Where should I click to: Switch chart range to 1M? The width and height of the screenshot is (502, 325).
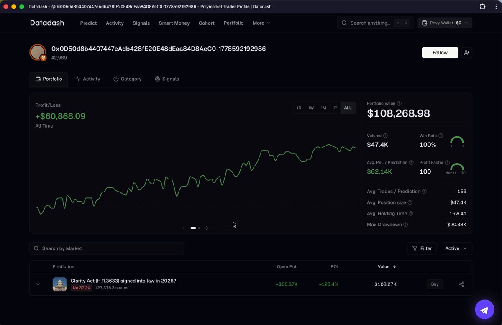(x=323, y=108)
